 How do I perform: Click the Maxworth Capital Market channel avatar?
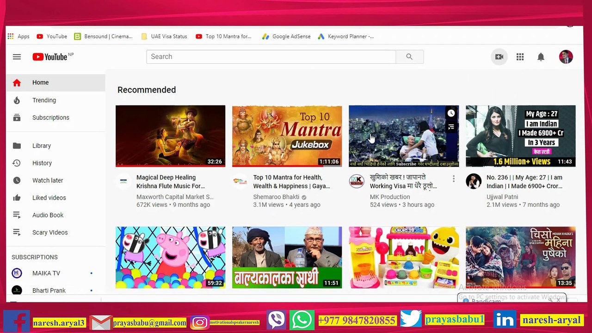click(123, 181)
